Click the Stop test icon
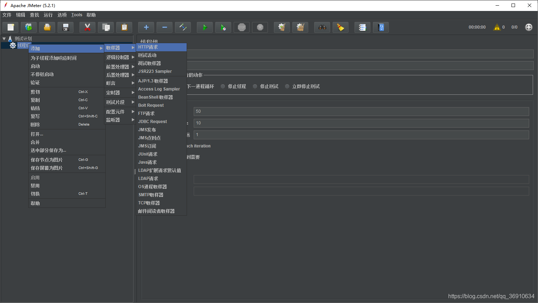Image resolution: width=538 pixels, height=303 pixels. 242,27
